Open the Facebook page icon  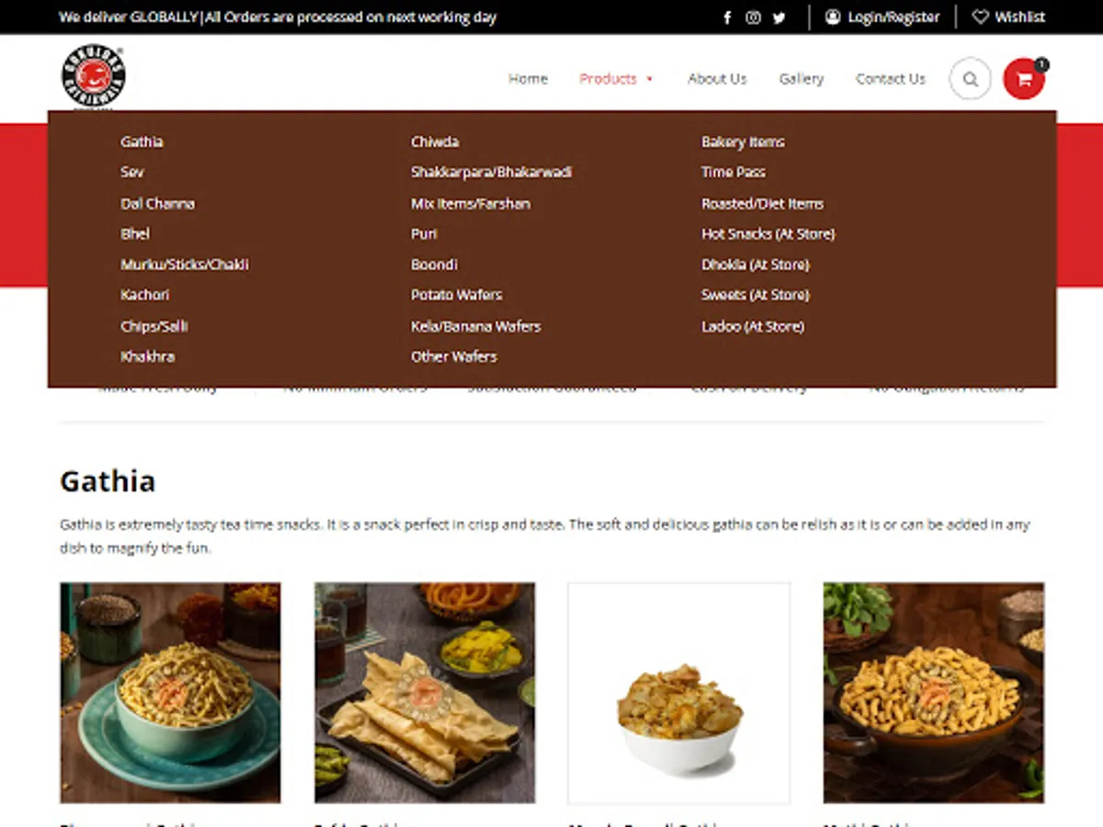point(727,17)
